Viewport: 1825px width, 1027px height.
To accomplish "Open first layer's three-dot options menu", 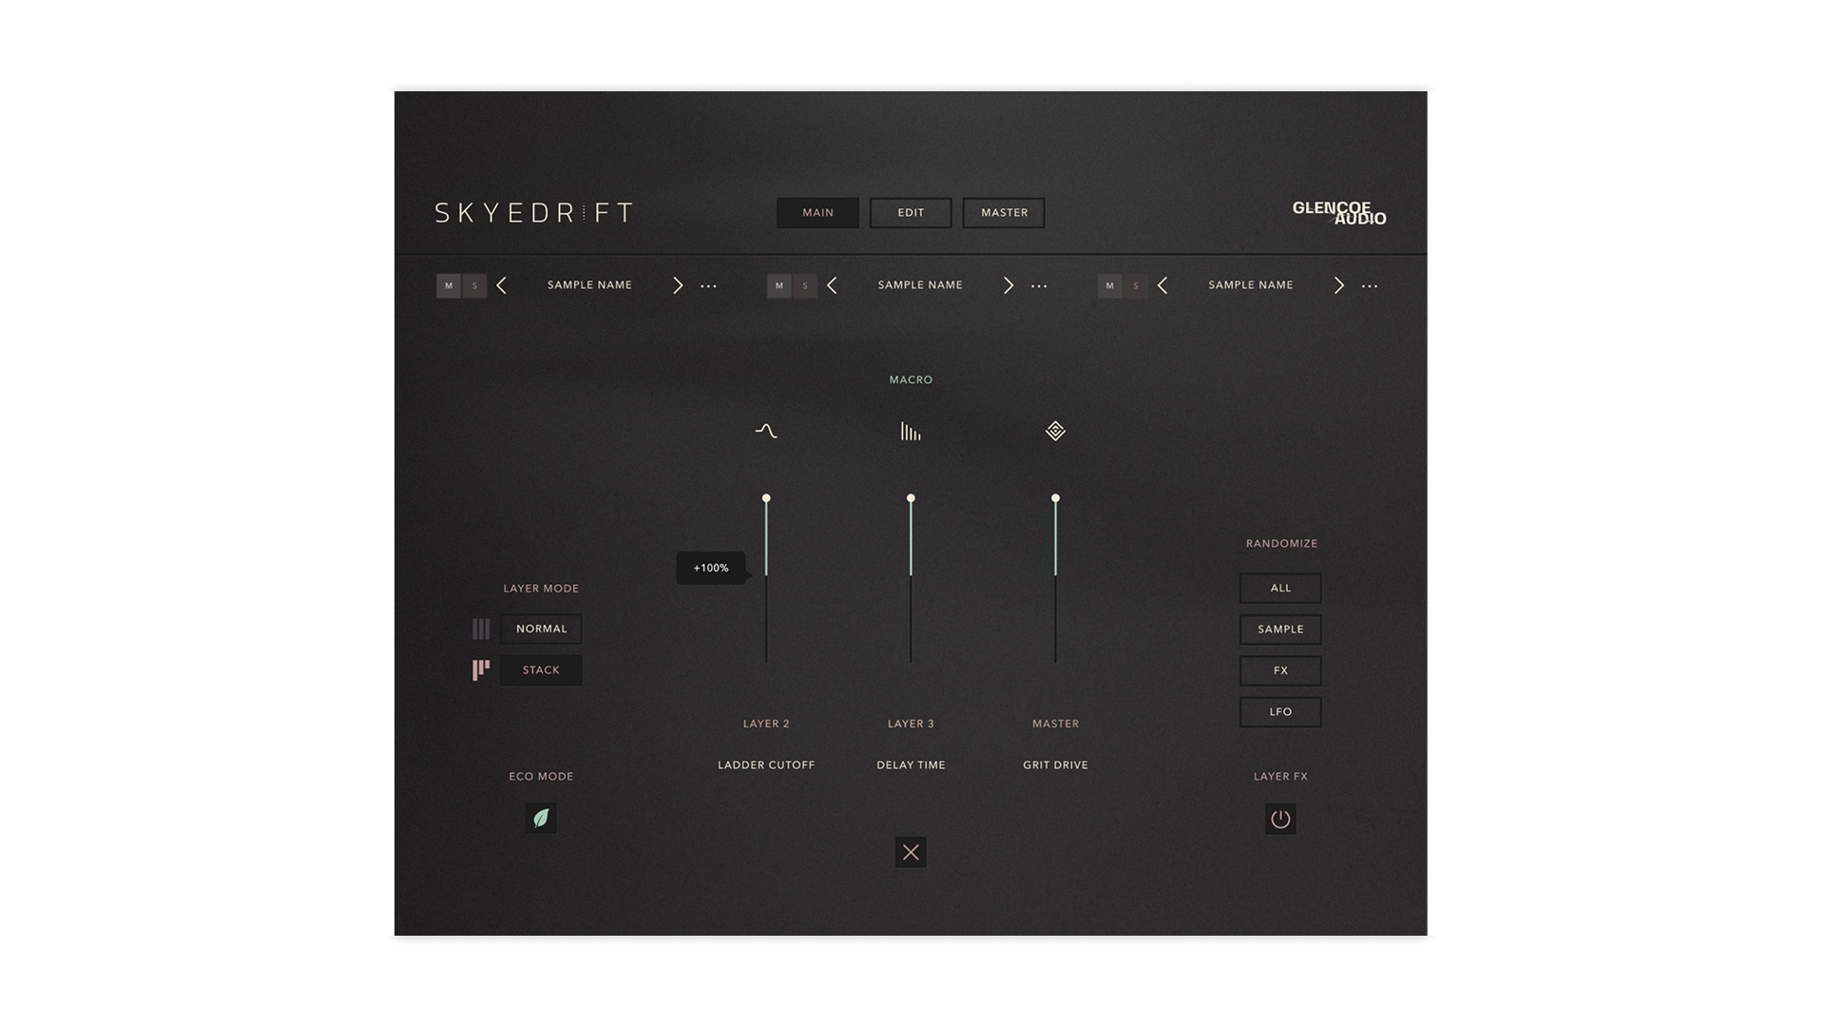I will 708,286.
